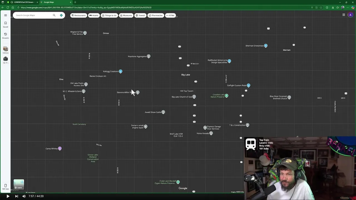Screen dimensions: 356x200
Task: Click the Express Garage Door Services pin
Action: pyautogui.click(x=205, y=127)
